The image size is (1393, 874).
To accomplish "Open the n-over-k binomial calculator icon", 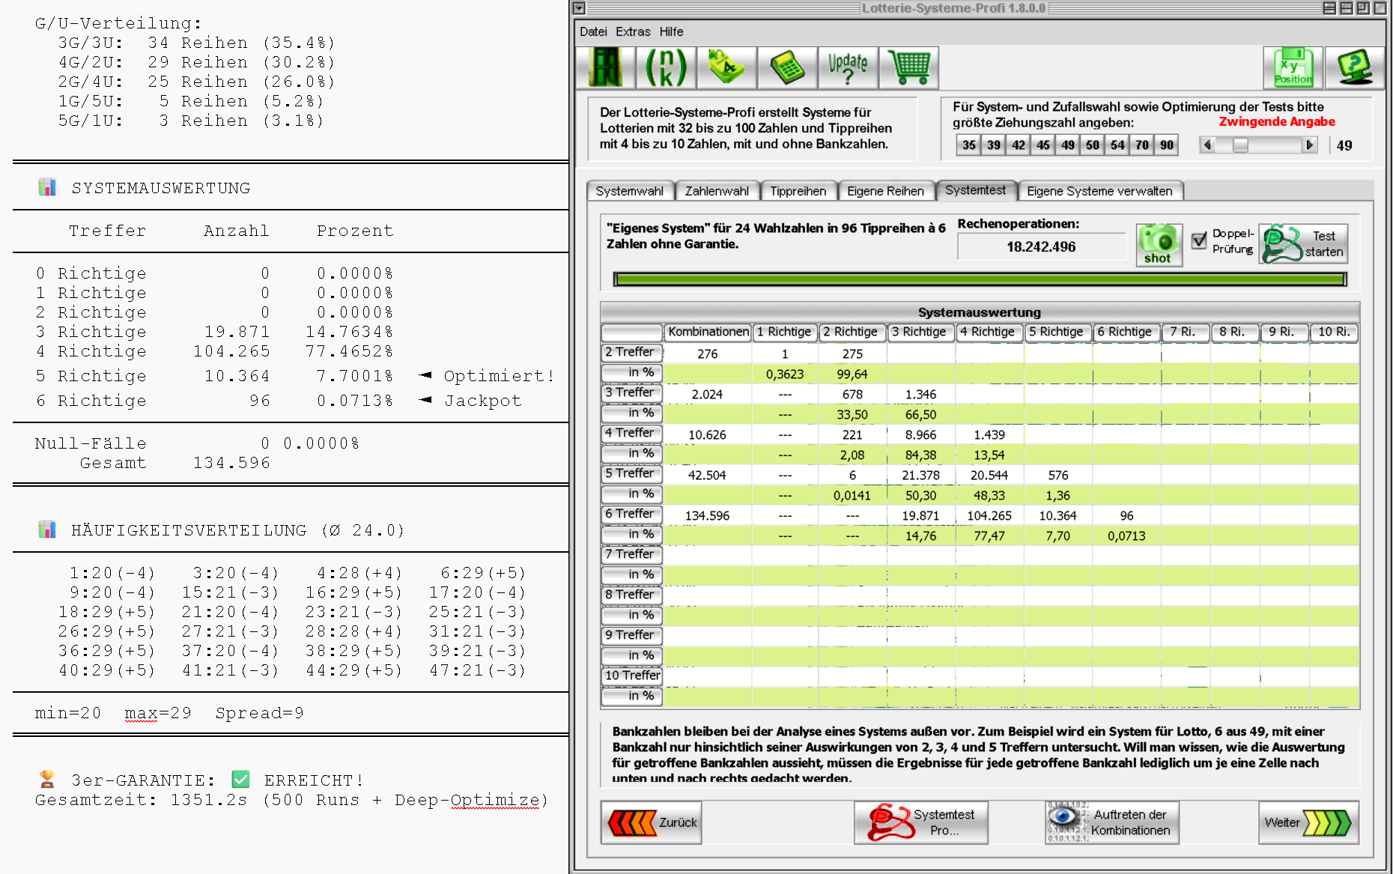I will point(666,68).
